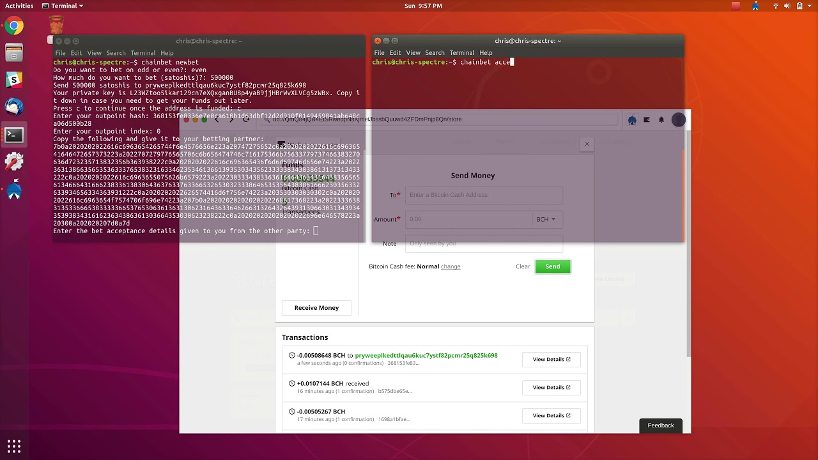The width and height of the screenshot is (818, 460).
Task: Open Google Chrome from the dock
Action: 14,26
